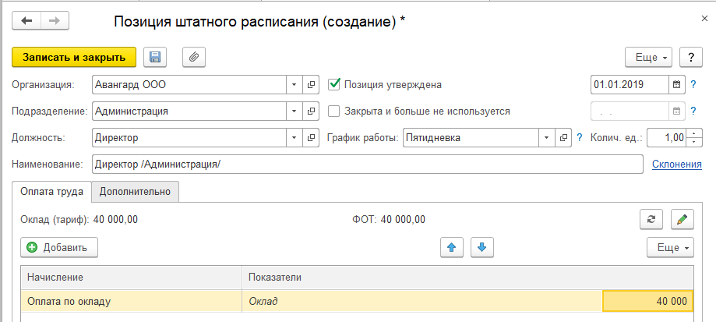Click the Колич. ед. stepper arrows

(690, 138)
